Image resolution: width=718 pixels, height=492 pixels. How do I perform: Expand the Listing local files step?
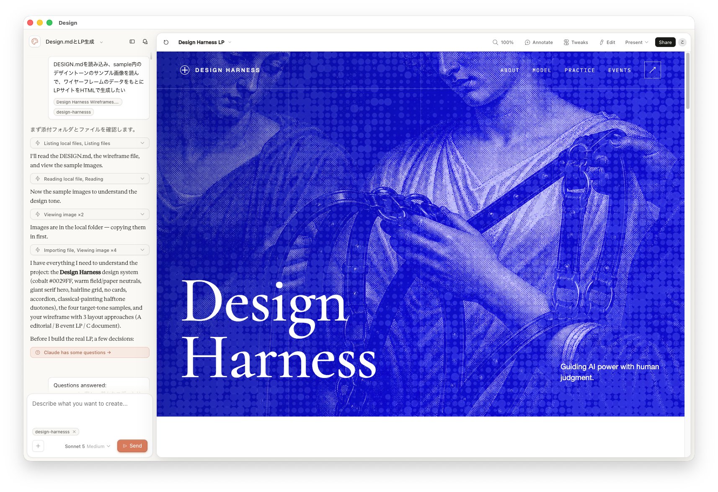point(90,143)
